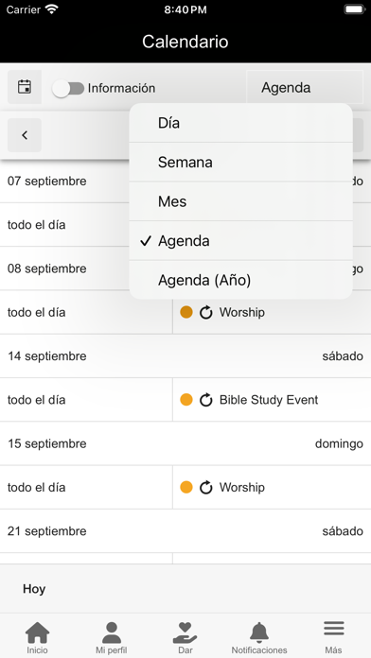
Task: Tap orange dot on 08 septiembre Worship
Action: pyautogui.click(x=186, y=312)
